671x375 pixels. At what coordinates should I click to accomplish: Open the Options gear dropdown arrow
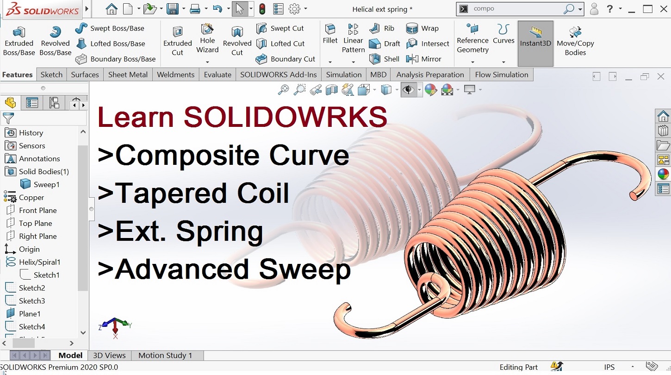tap(306, 9)
